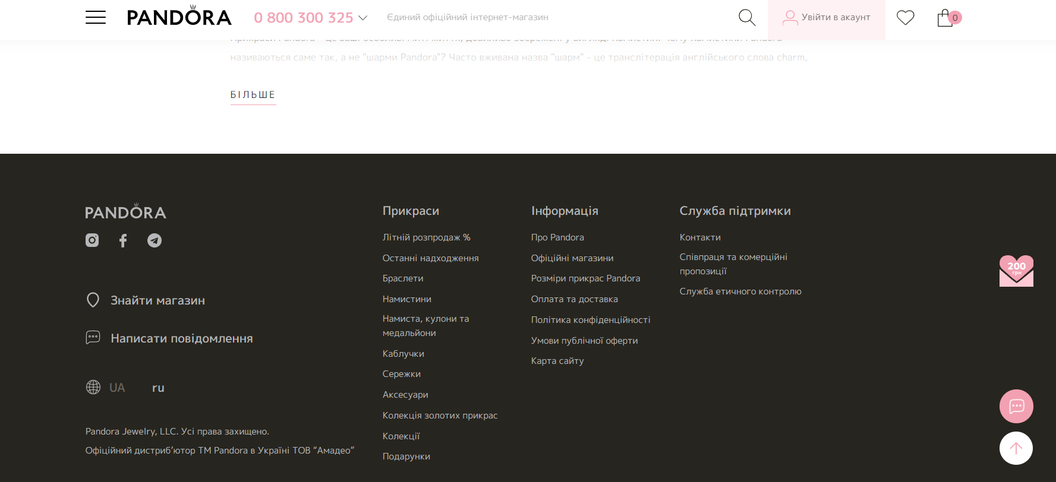This screenshot has width=1056, height=482.
Task: Open Оплата та доставка page
Action: [574, 299]
